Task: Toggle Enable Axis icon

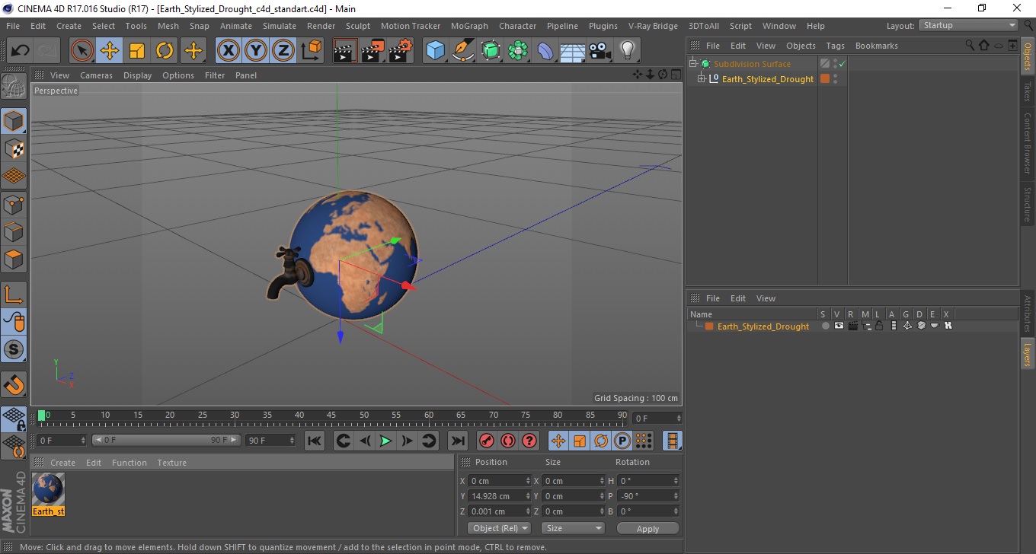Action: click(x=14, y=294)
